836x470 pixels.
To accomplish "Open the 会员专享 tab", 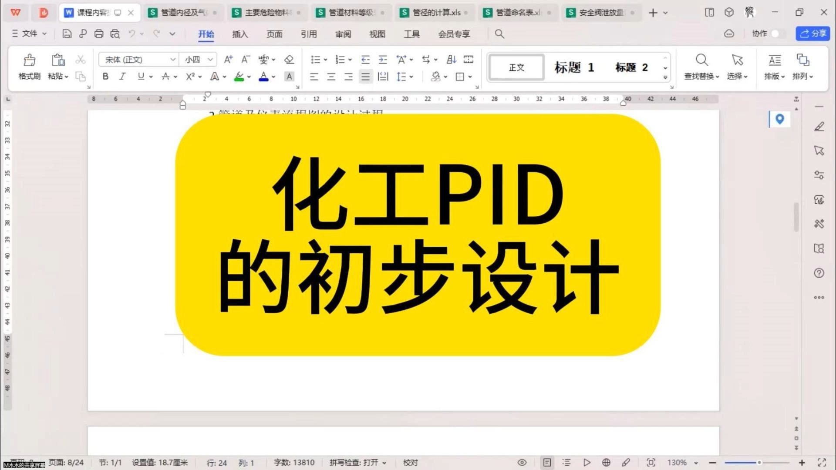I will coord(454,34).
